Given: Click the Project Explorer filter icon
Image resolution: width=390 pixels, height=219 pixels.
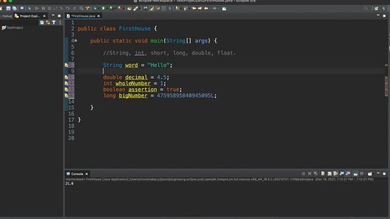Looking at the screenshot, I should (54, 23).
